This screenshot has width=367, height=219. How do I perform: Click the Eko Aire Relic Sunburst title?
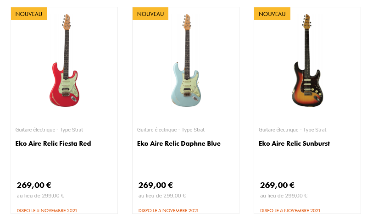click(295, 143)
